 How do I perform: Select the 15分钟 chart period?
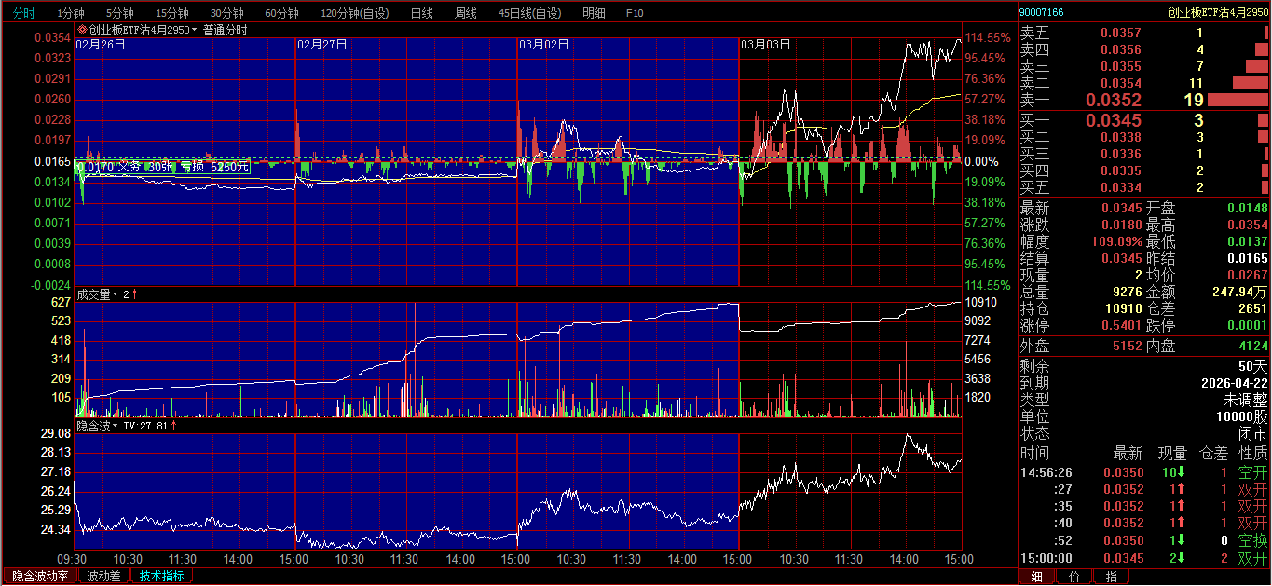coord(171,13)
